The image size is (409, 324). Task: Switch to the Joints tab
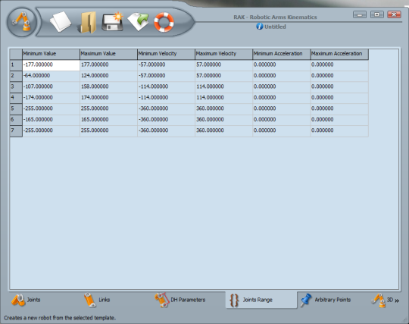[x=26, y=300]
